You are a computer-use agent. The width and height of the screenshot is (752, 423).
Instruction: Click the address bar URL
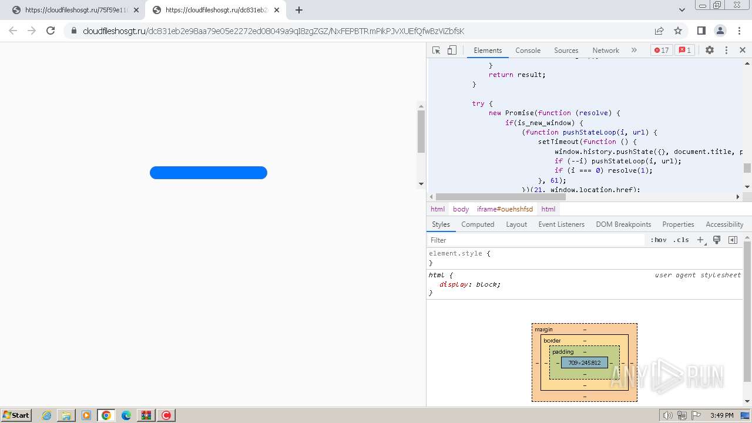[x=274, y=31]
